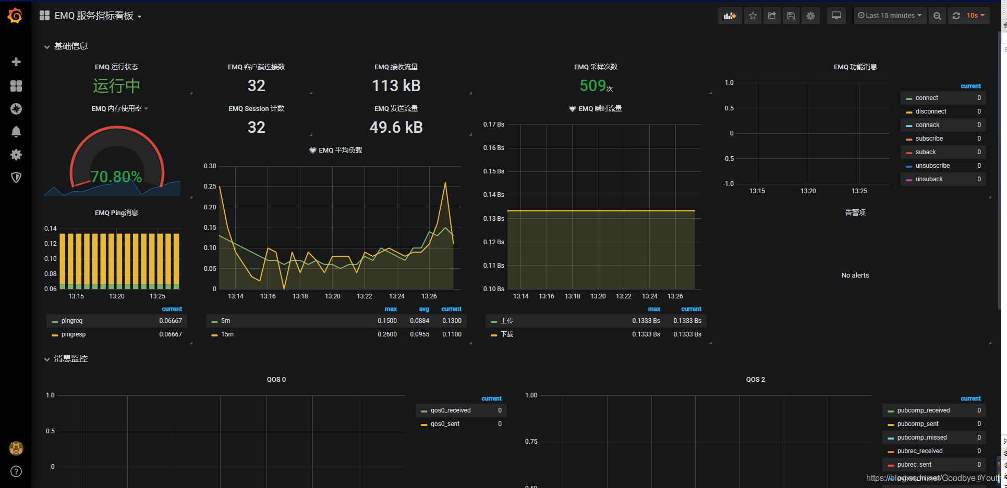Viewport: 1007px width, 488px height.
Task: Toggle the qos0_received legend series
Action: 450,410
